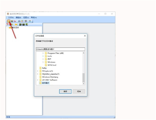This screenshot has width=156, height=120.
Task: Cancel the folder selection dialog
Action: point(79,91)
